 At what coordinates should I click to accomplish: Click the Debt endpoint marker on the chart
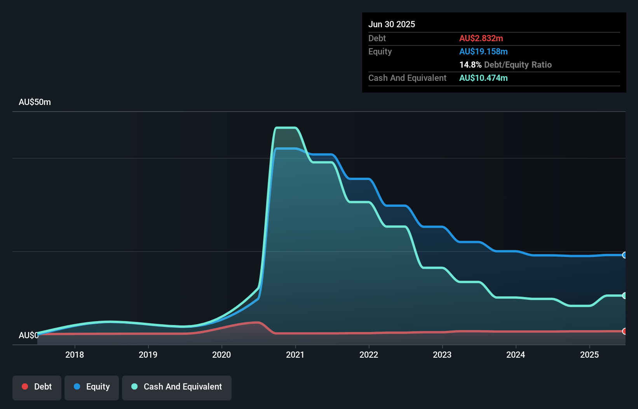[624, 332]
